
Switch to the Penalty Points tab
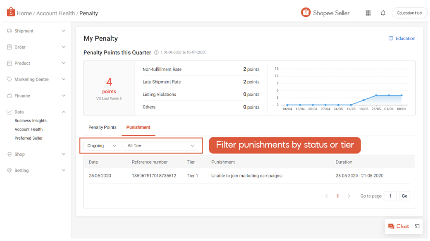[102, 127]
